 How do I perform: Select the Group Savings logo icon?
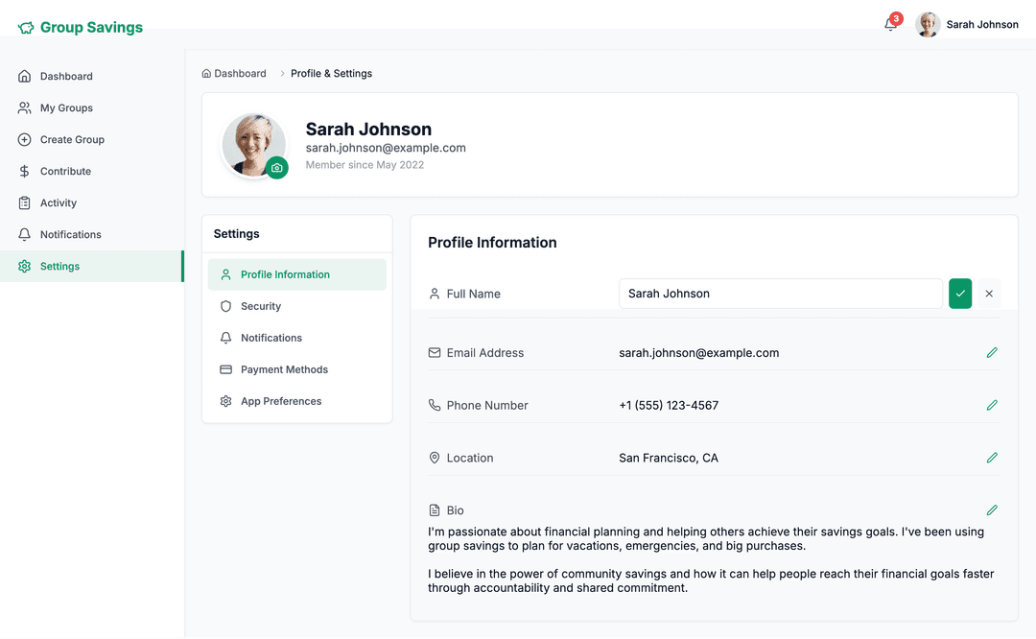click(x=25, y=27)
